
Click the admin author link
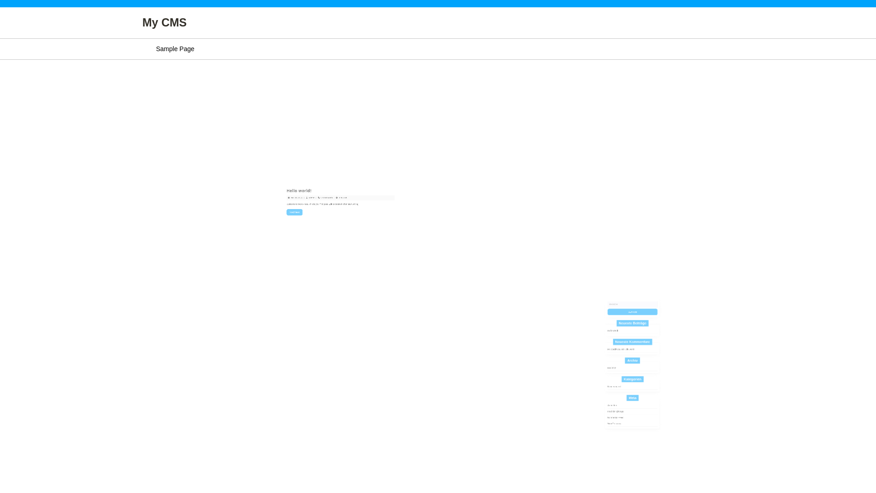[x=312, y=198]
